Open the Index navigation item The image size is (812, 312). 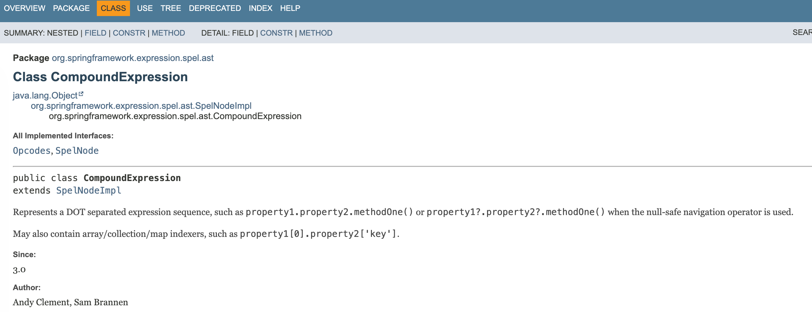point(260,8)
